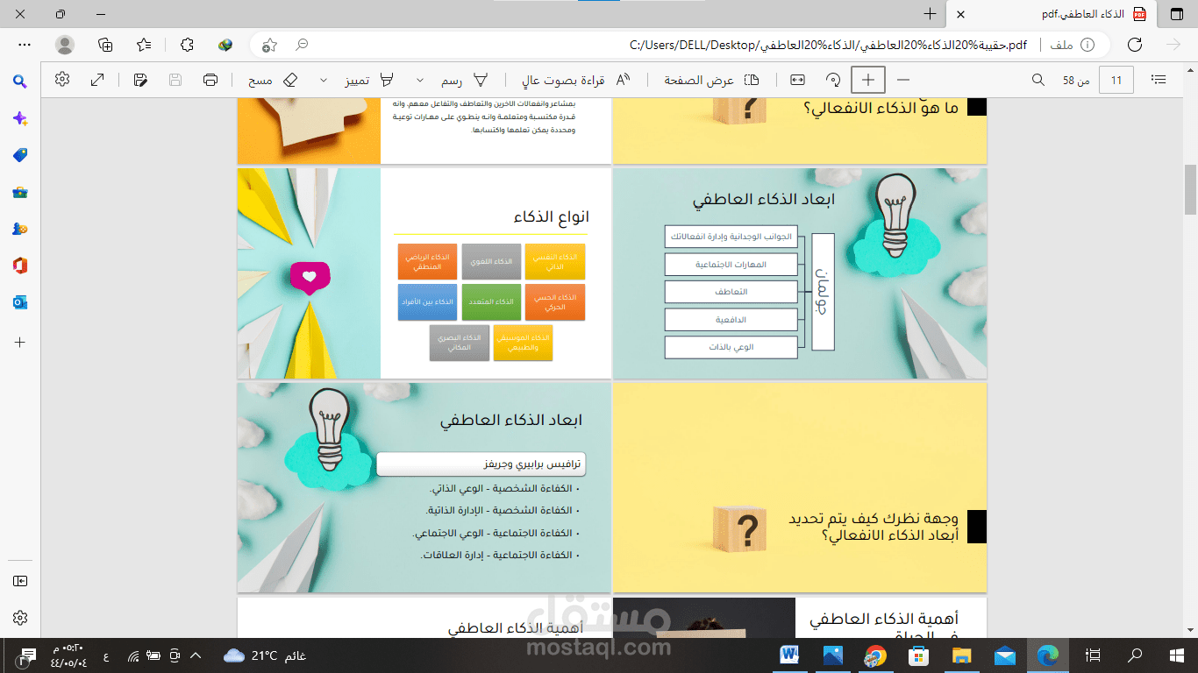Expand the تمييز highlight options dropdown
The width and height of the screenshot is (1198, 673).
click(x=324, y=80)
